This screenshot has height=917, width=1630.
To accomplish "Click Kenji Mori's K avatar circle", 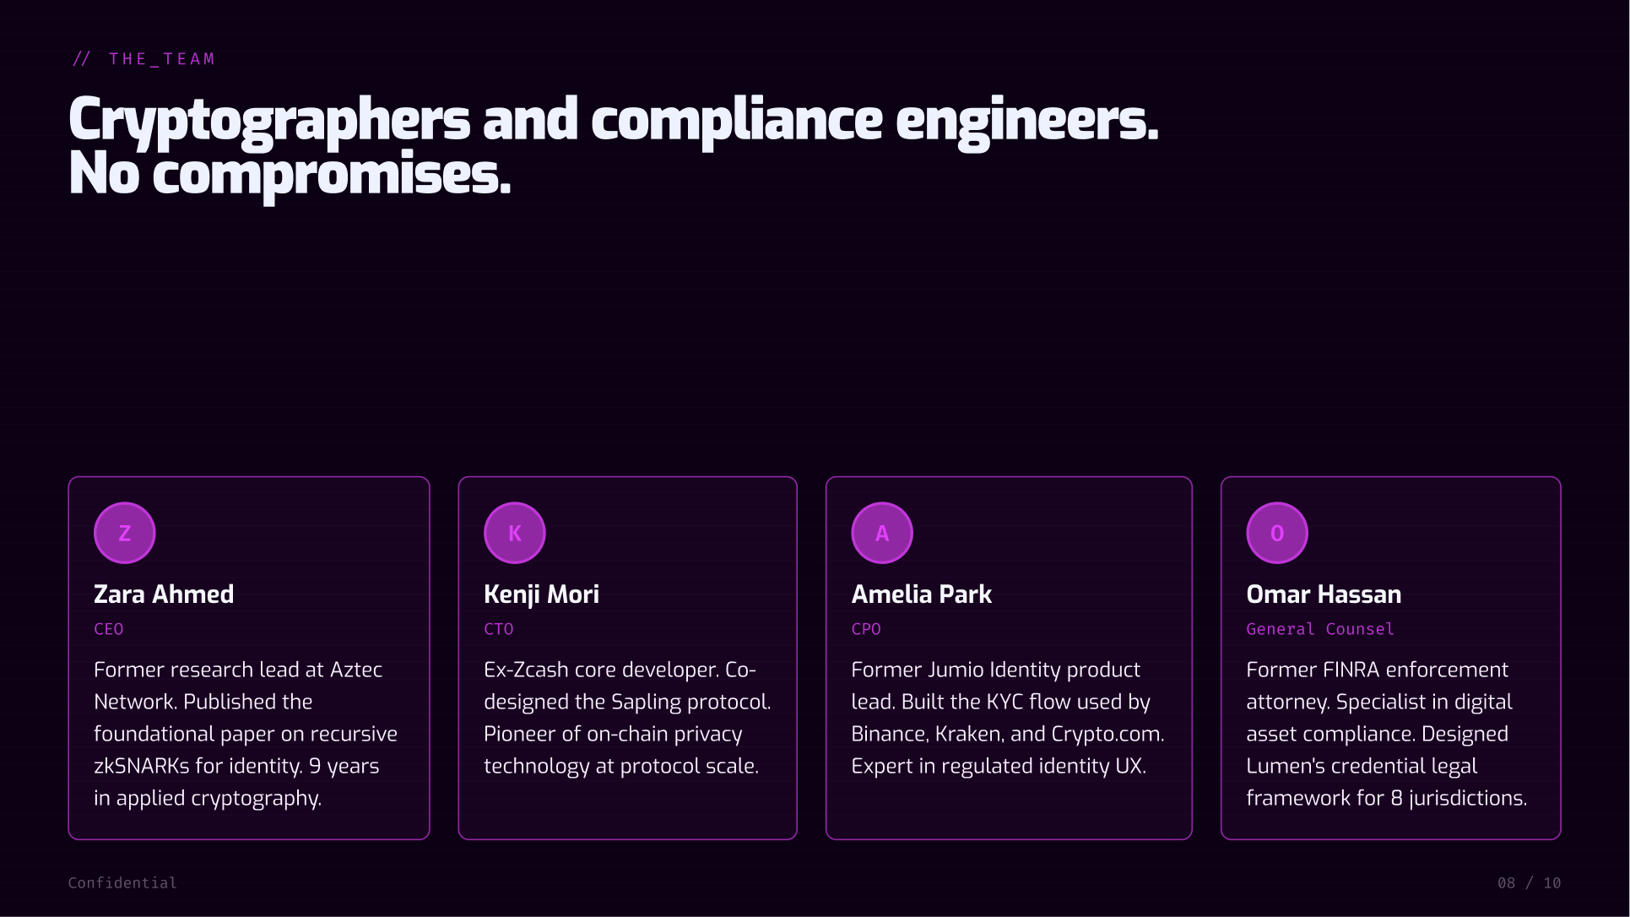I will (515, 533).
